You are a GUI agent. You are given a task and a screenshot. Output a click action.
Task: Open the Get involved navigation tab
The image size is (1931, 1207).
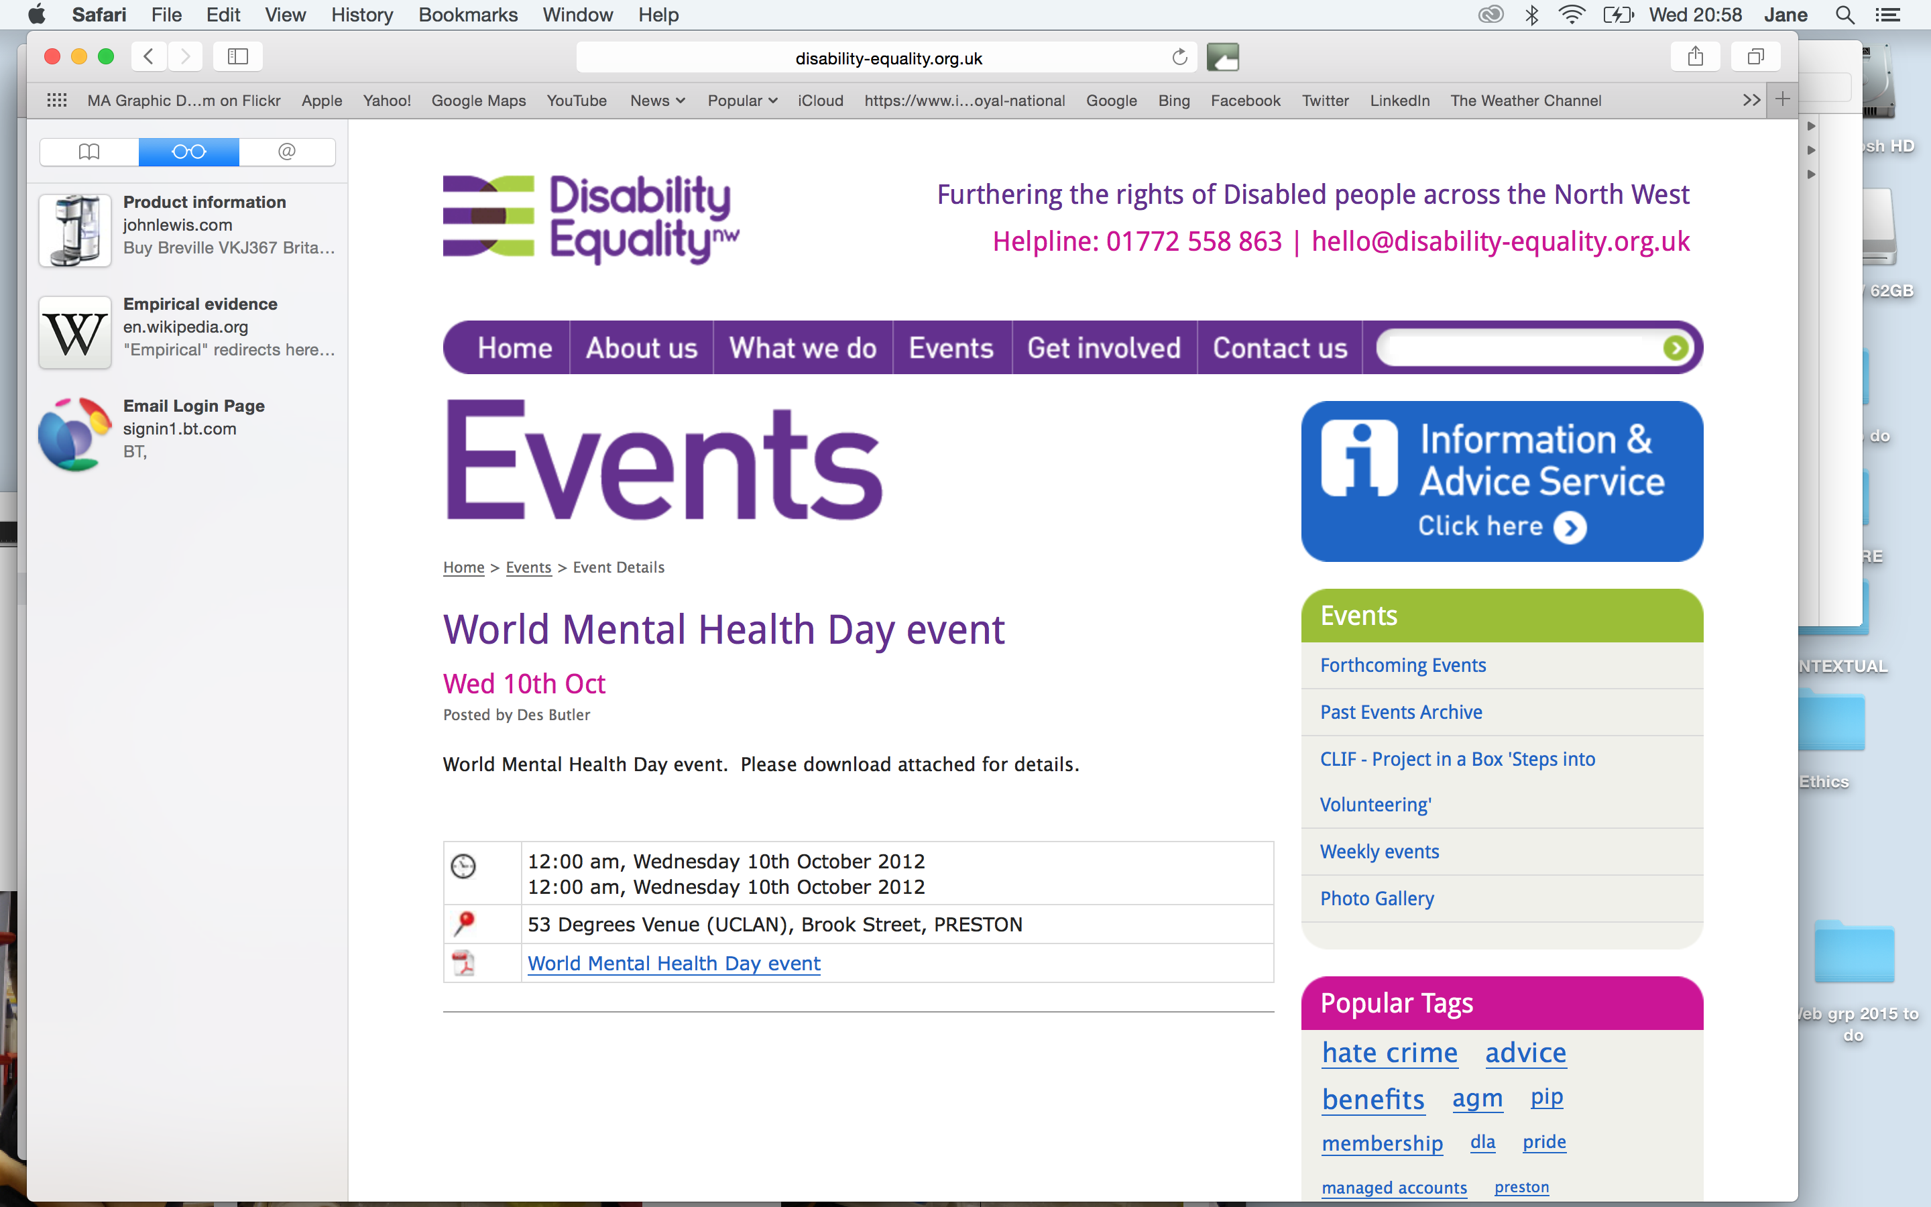pos(1104,348)
